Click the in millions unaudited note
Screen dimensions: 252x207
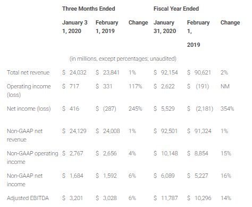123,59
